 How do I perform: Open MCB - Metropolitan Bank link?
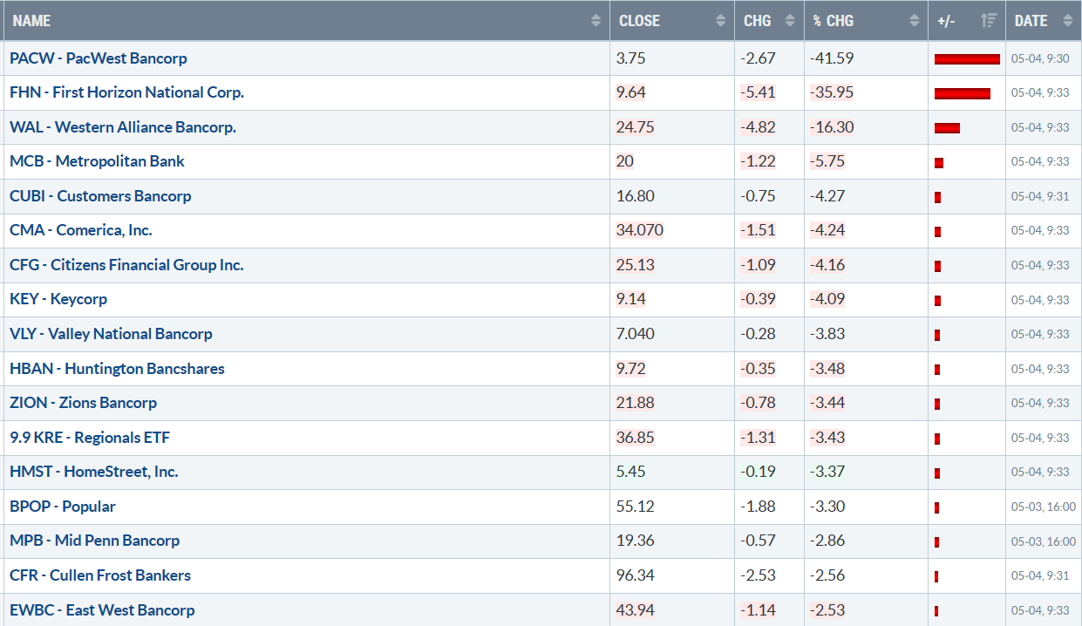tap(98, 161)
